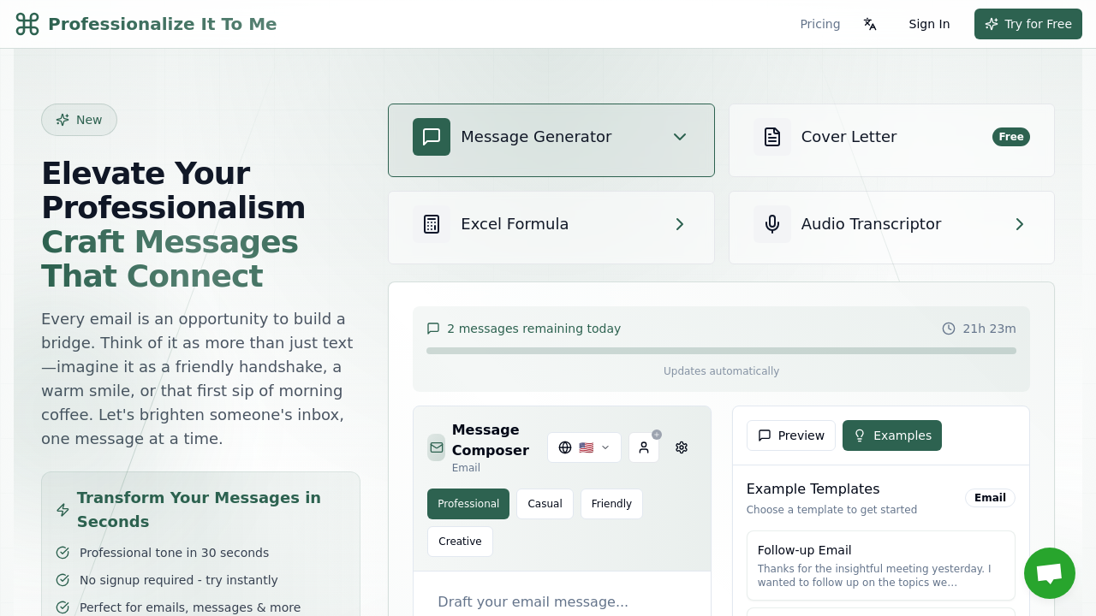Open the chat support bubble
This screenshot has height=616, width=1096.
point(1049,573)
